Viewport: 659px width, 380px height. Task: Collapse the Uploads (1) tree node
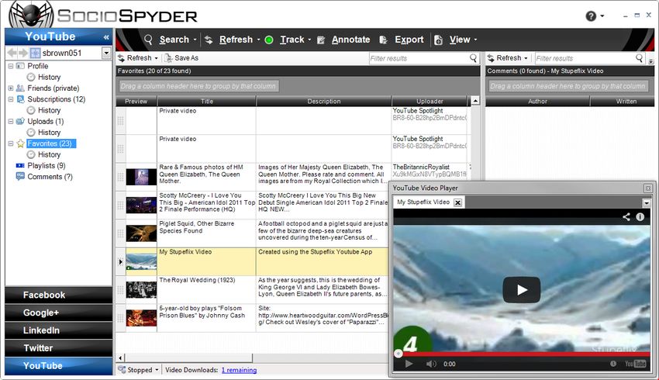11,122
